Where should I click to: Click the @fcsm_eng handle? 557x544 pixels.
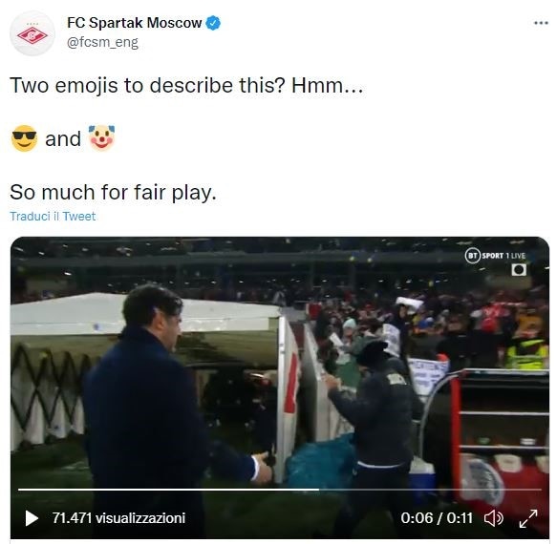[102, 42]
